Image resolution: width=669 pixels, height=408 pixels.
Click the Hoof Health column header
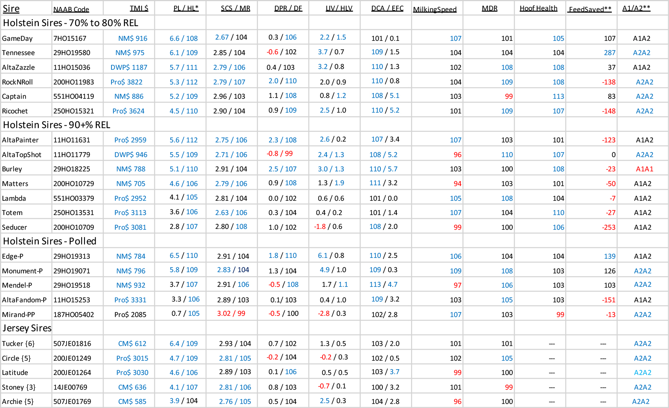539,8
